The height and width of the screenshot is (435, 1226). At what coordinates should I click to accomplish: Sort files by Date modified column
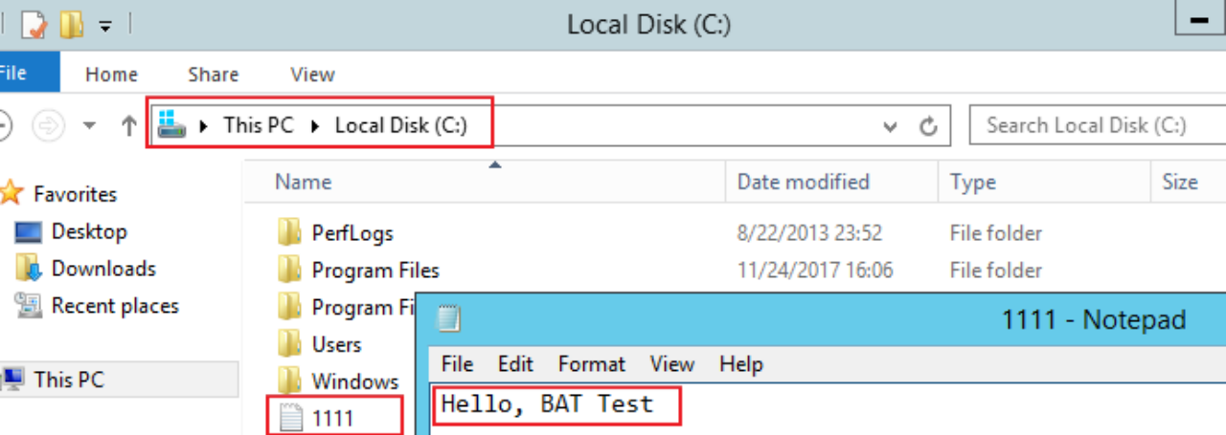[x=804, y=182]
